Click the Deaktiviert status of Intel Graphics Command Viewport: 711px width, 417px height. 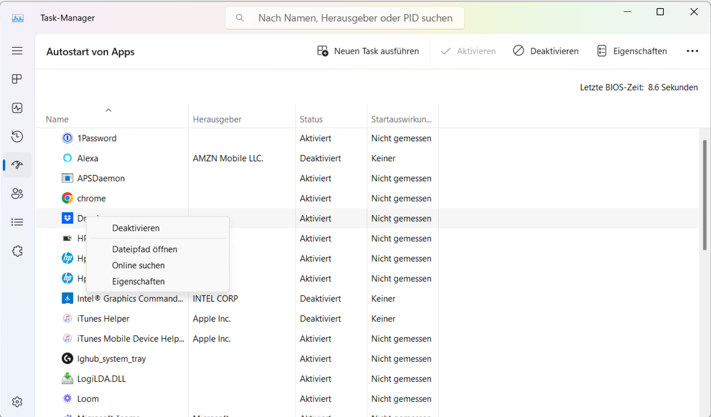point(320,299)
